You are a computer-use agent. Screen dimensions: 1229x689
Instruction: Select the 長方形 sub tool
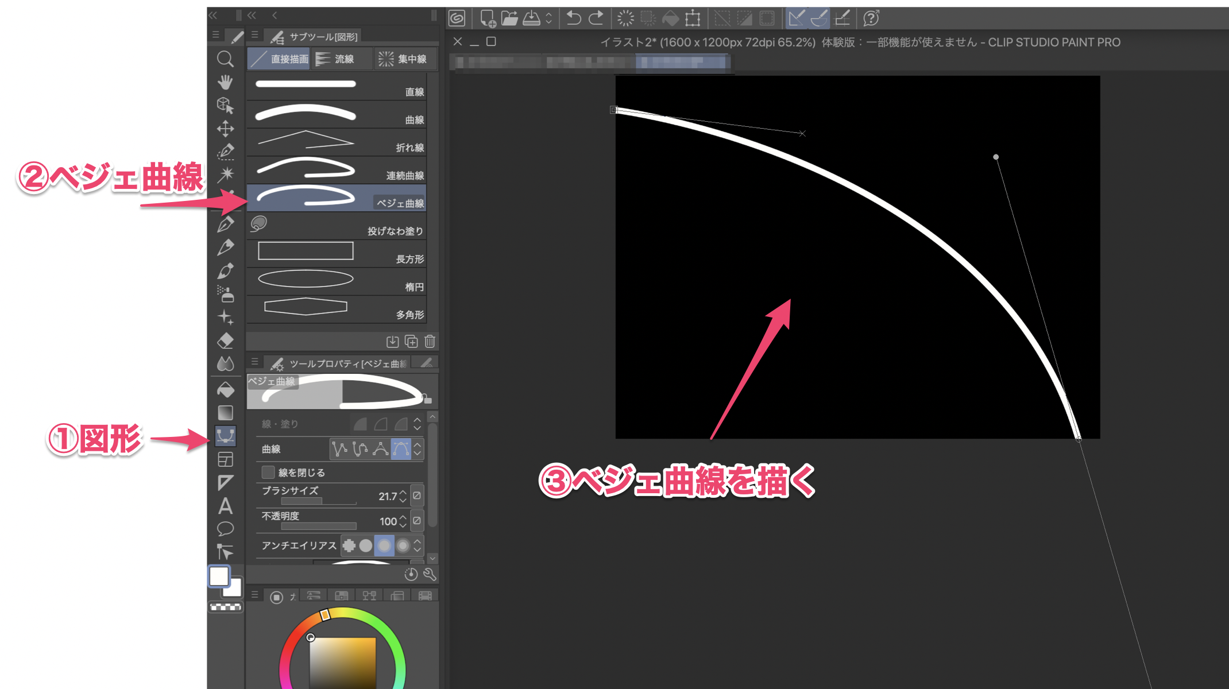tap(337, 253)
